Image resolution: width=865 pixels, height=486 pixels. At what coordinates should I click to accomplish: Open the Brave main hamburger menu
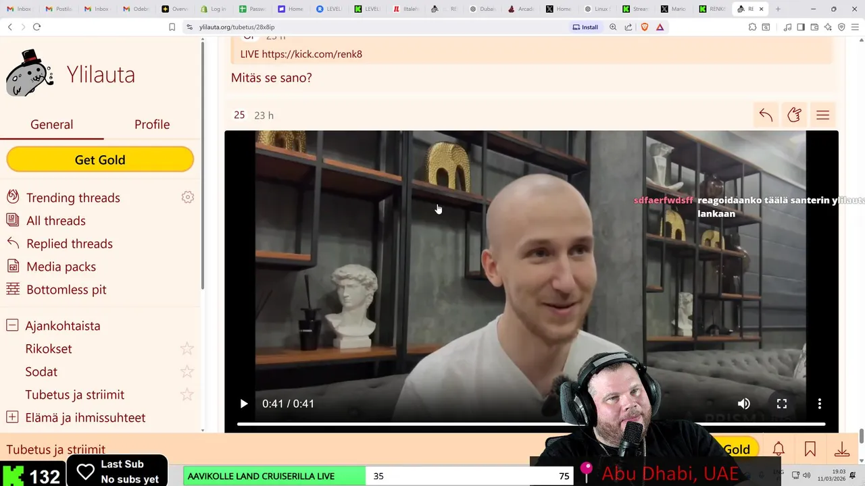(855, 27)
